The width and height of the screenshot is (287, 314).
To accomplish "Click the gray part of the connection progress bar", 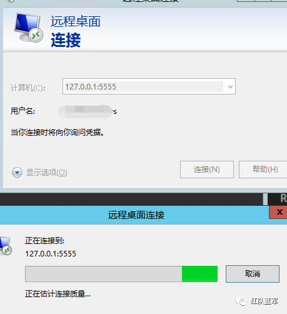I will [104, 274].
